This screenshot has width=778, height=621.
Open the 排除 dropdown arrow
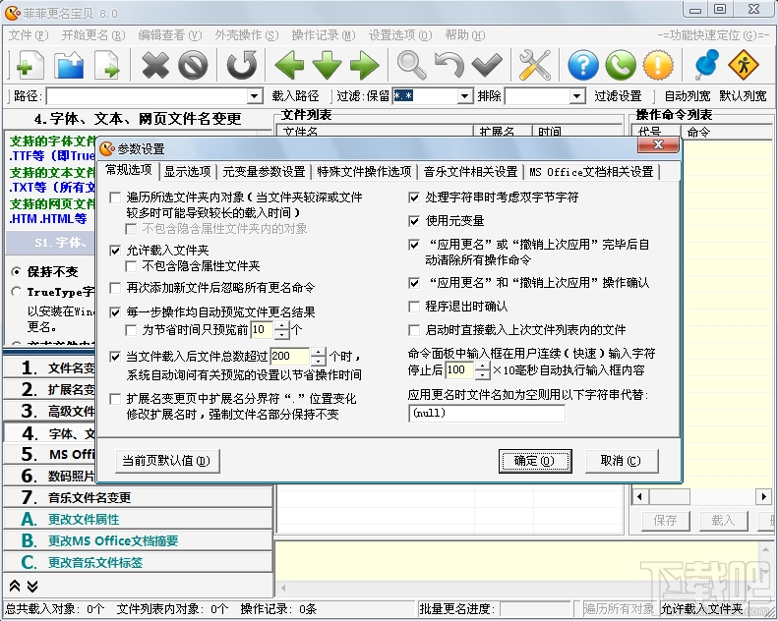coord(576,95)
